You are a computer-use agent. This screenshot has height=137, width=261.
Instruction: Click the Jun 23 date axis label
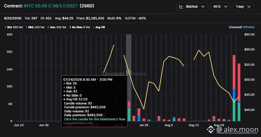click(x=19, y=125)
